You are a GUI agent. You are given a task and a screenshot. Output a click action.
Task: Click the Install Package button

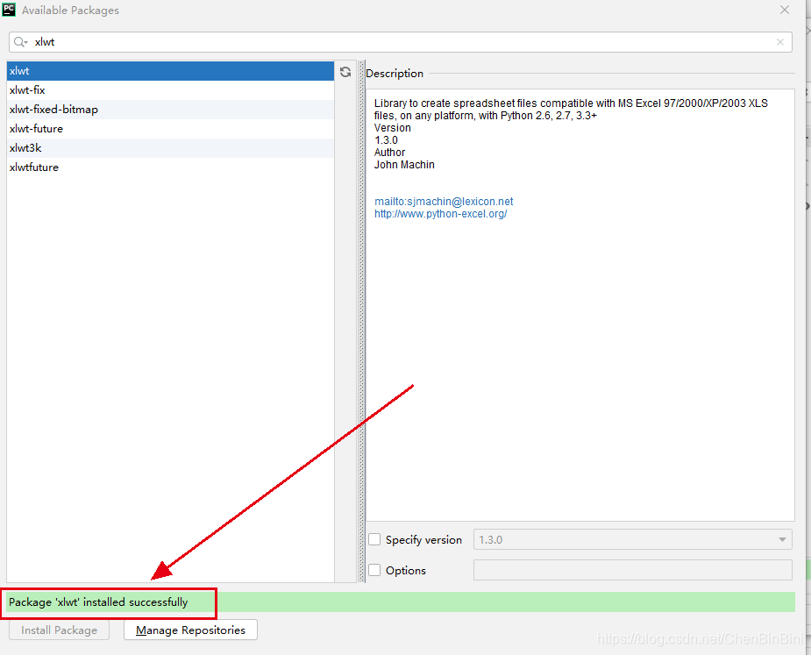(x=59, y=630)
